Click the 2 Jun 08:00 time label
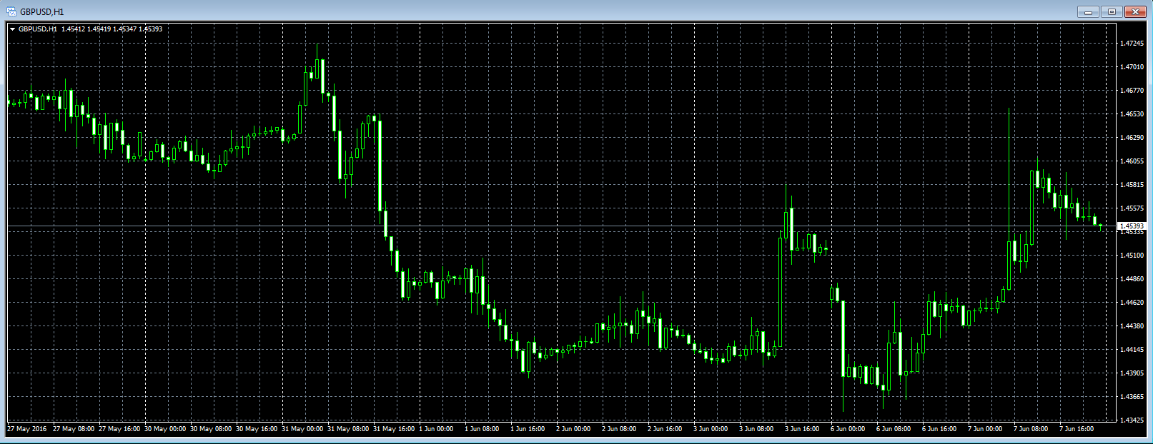Viewport: 1153px width, 444px height. [x=619, y=429]
